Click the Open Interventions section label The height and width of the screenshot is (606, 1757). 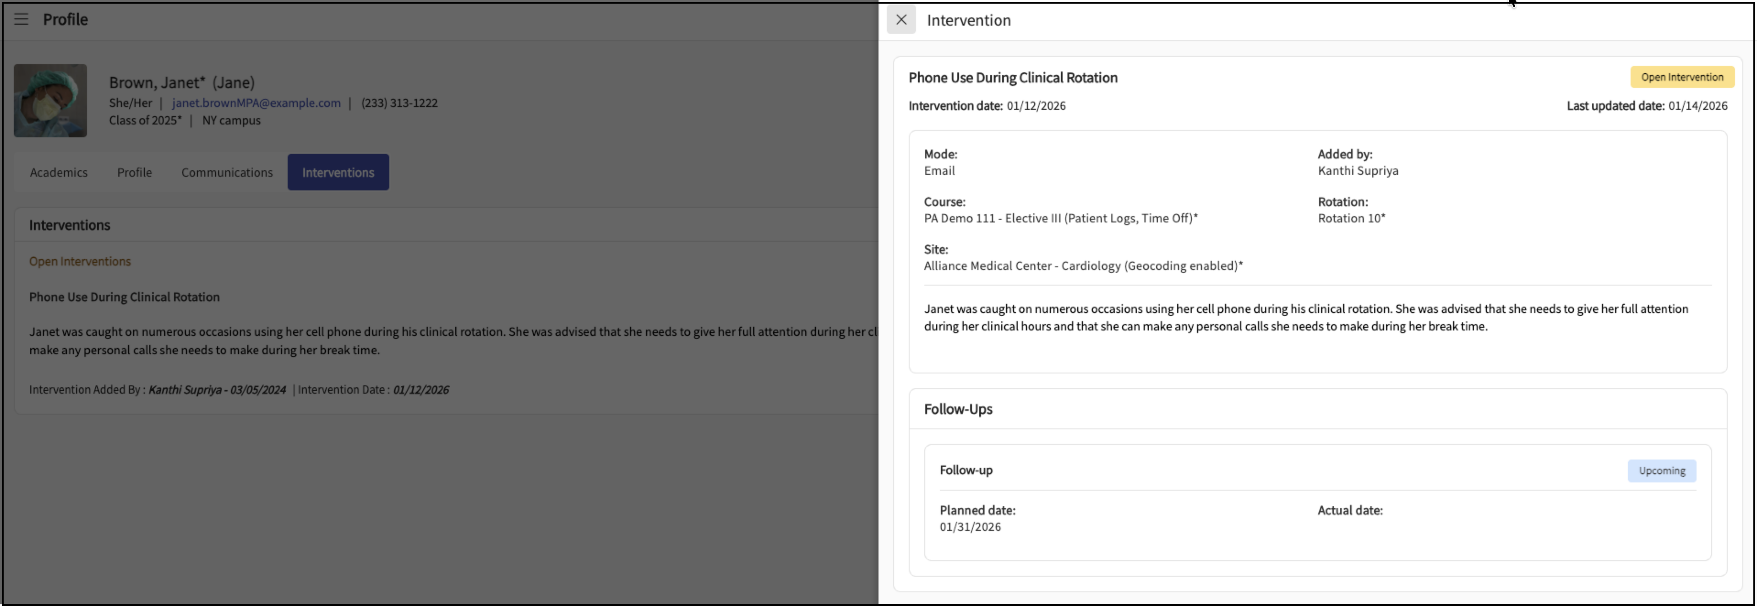[x=80, y=262]
